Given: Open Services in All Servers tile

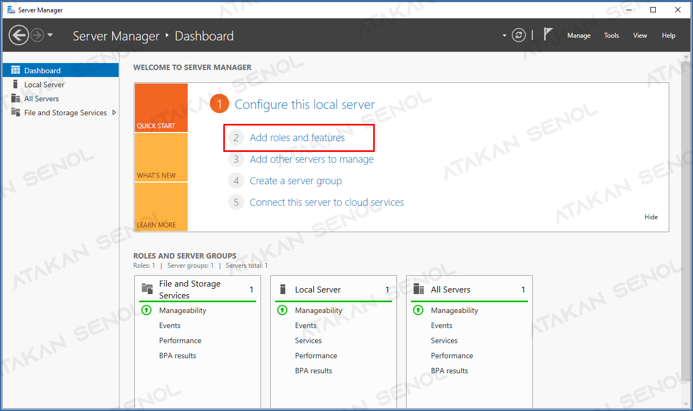Looking at the screenshot, I should coord(444,340).
